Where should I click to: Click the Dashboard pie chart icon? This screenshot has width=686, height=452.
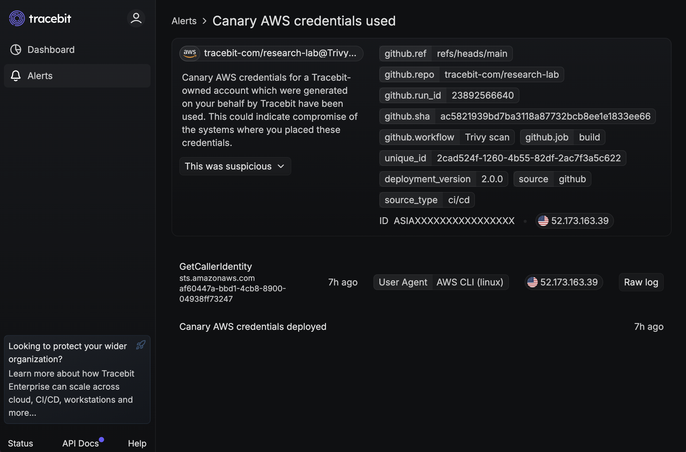tap(16, 50)
